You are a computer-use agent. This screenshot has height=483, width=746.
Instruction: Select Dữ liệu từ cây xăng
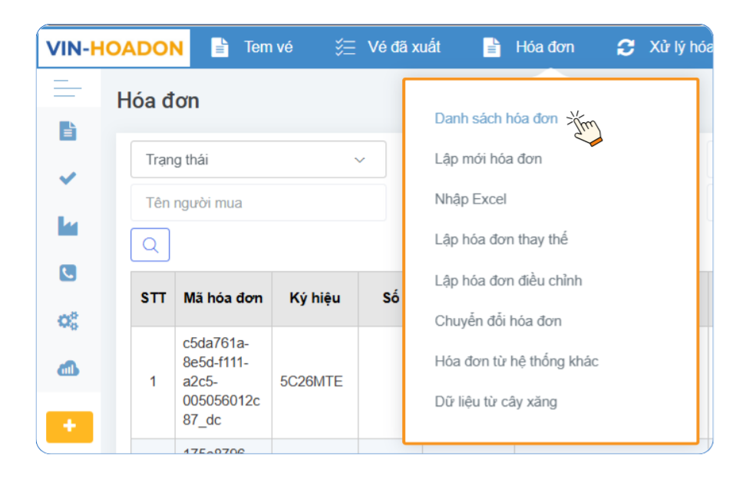496,402
